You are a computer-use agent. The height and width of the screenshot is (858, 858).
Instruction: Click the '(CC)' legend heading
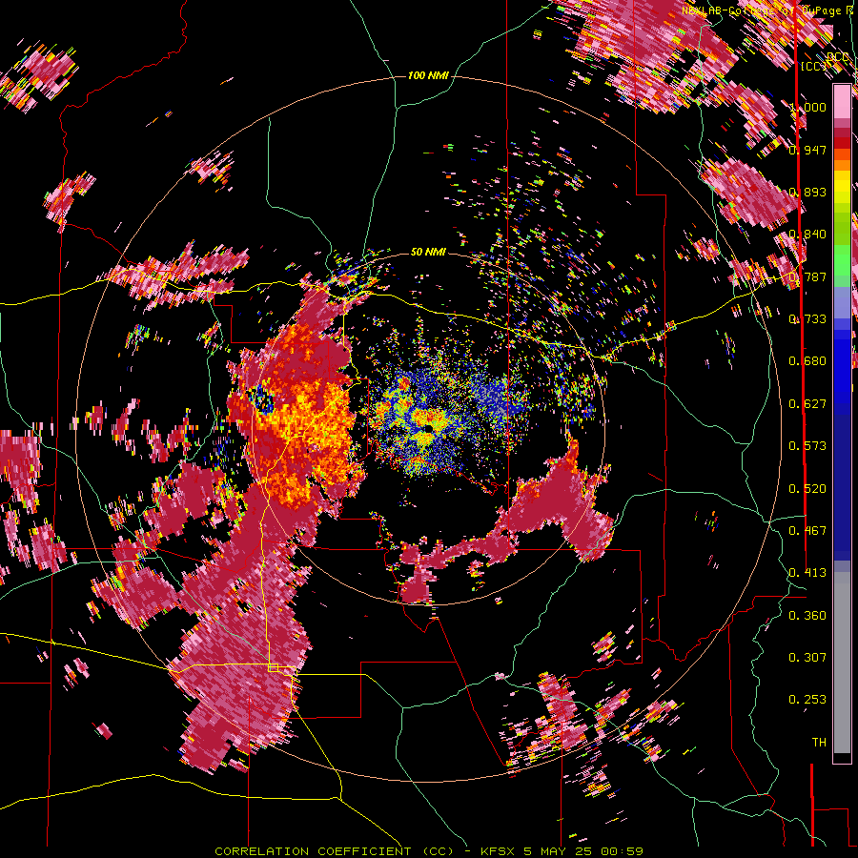click(x=814, y=66)
